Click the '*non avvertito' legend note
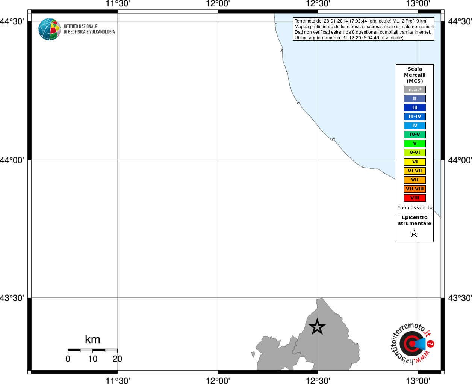The height and width of the screenshot is (384, 472). 415,208
